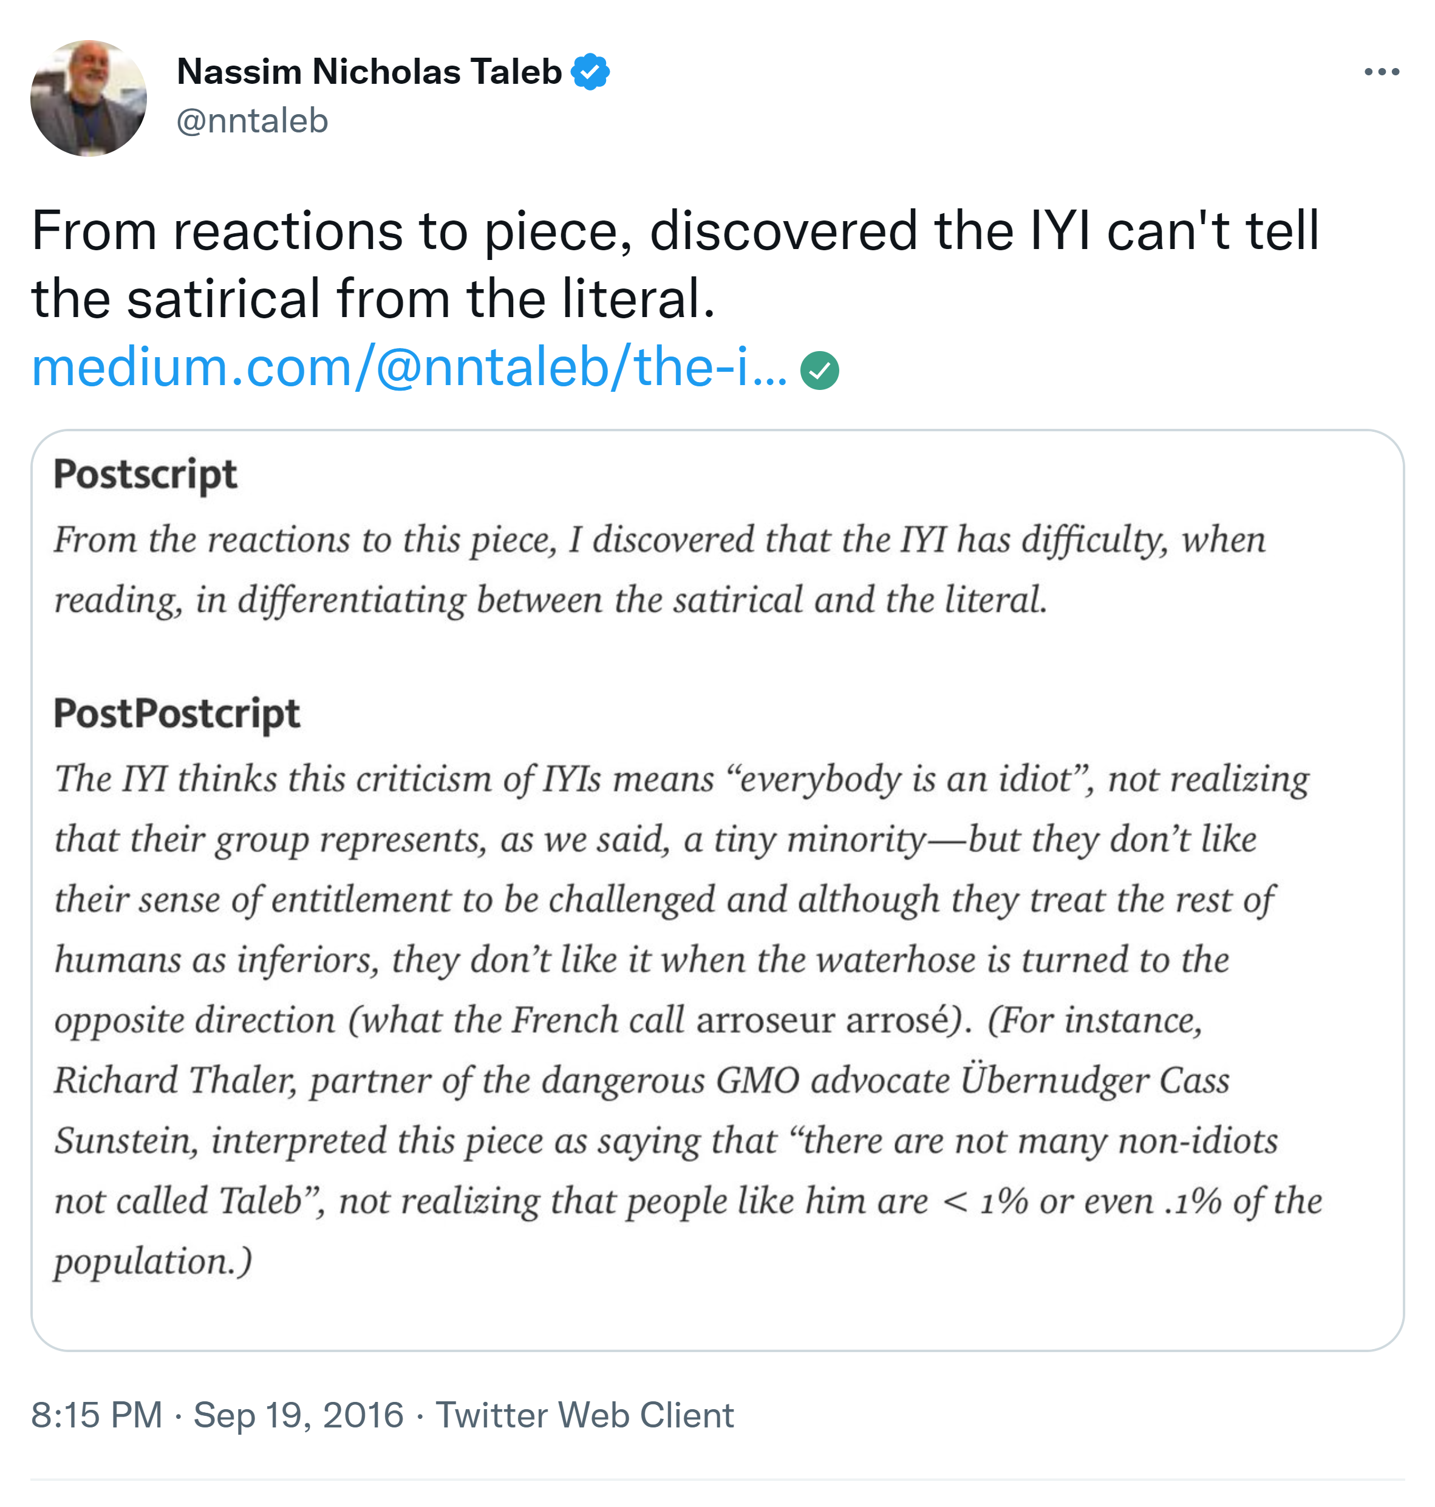This screenshot has height=1507, width=1435.
Task: Open Taleb's profile avatar photo
Action: coord(89,98)
